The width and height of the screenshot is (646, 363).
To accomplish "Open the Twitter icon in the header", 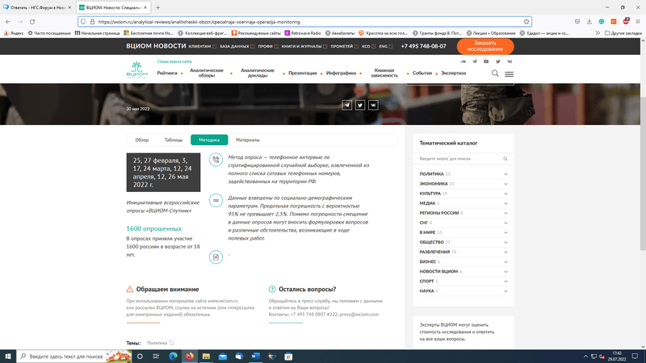I will tap(497, 61).
